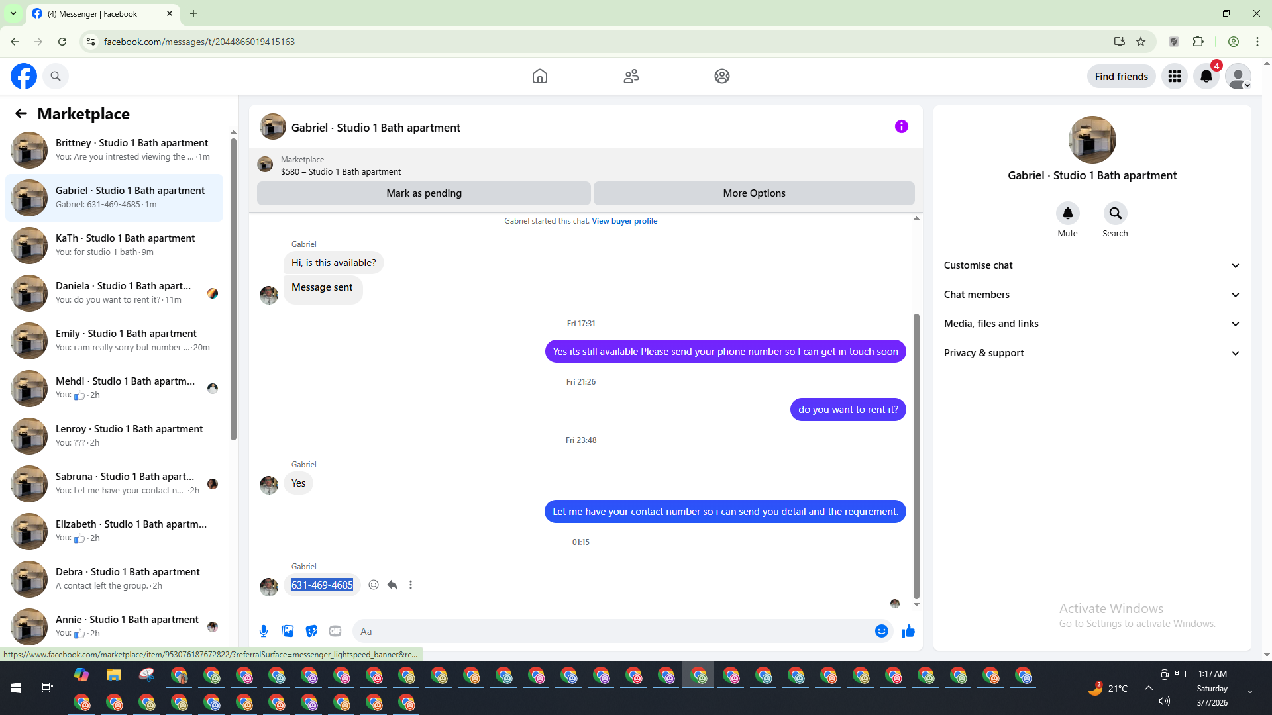Click the Aa message input field
The width and height of the screenshot is (1272, 715).
(x=609, y=631)
